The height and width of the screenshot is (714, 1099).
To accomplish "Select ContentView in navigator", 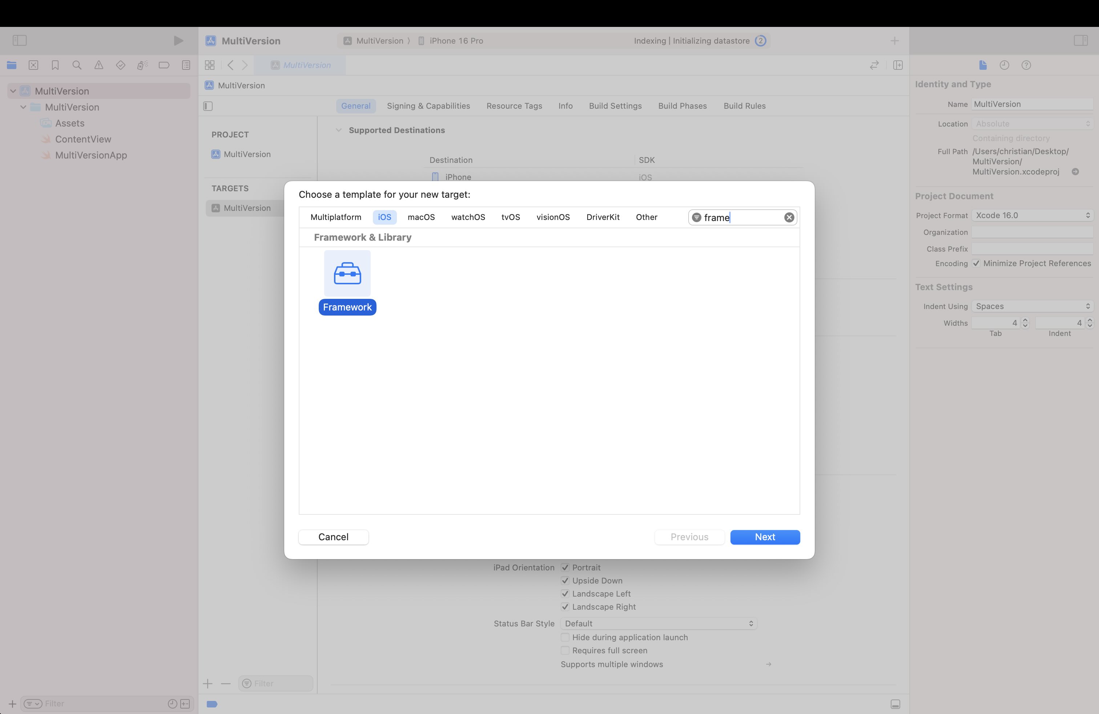I will [x=83, y=139].
